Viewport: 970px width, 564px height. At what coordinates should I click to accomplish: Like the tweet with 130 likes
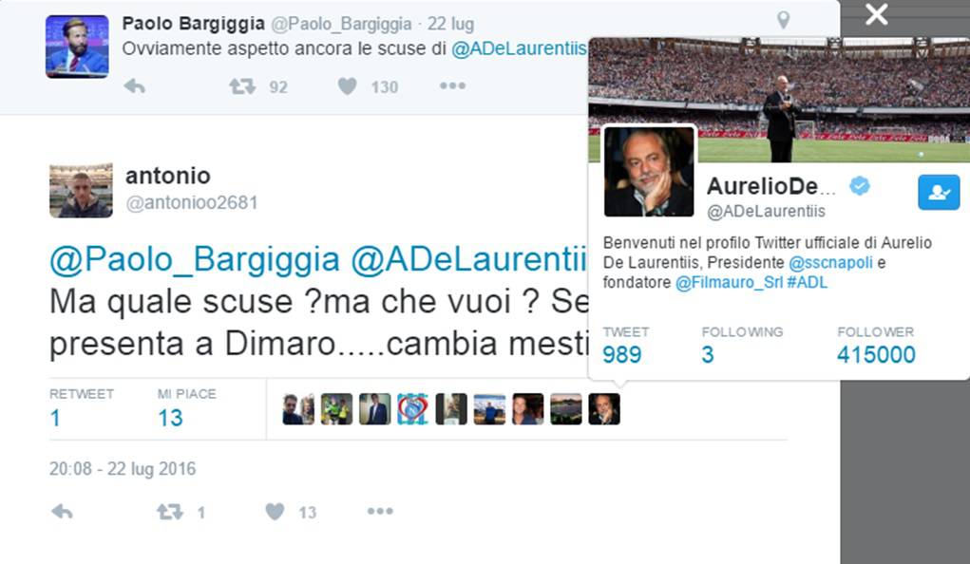347,86
